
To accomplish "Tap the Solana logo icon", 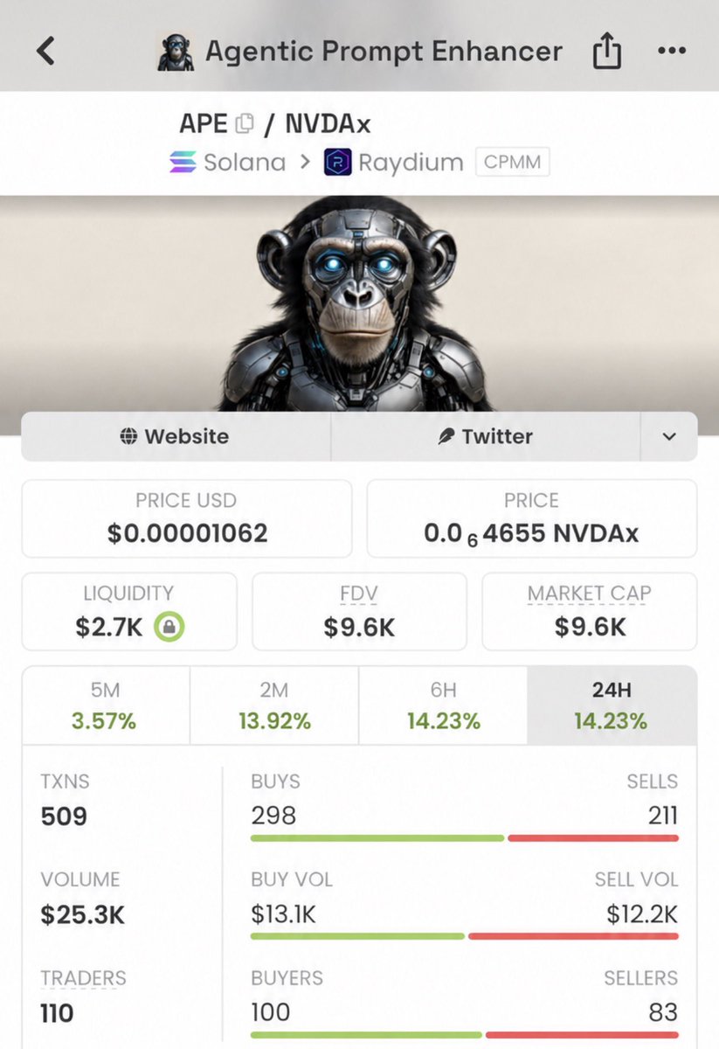I will [183, 163].
